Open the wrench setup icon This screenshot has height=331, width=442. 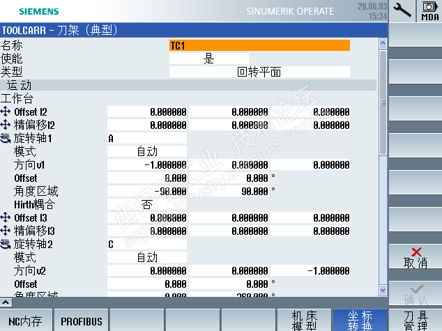[x=402, y=10]
